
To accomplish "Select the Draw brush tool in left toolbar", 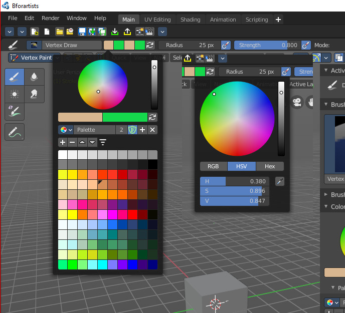I will [x=15, y=77].
